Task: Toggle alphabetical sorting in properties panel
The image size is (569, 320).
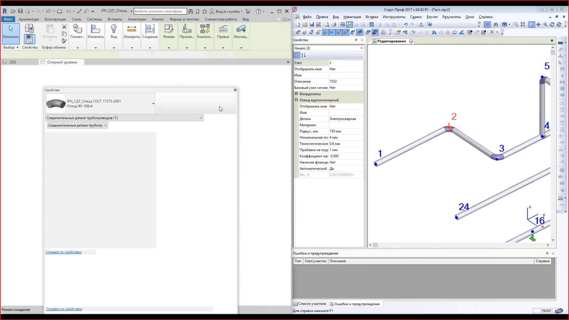Action: 303,55
